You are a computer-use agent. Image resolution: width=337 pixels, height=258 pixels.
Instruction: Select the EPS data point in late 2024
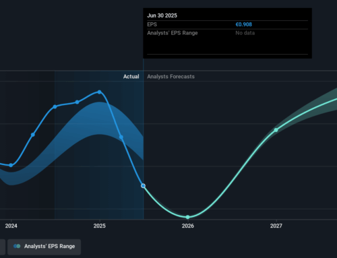77,102
